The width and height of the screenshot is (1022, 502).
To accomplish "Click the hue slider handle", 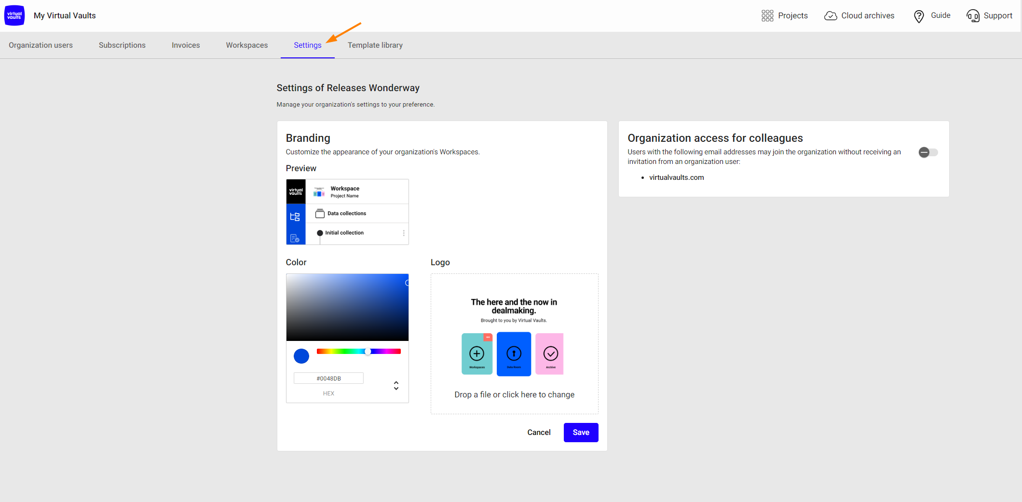I will tap(368, 352).
